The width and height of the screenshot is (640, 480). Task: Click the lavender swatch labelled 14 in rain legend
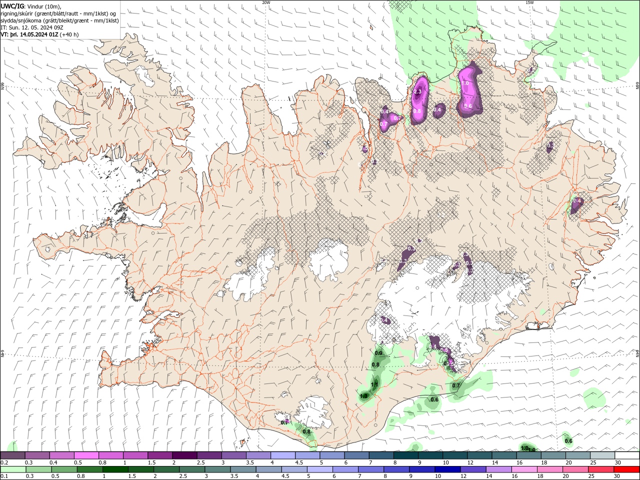498,469
